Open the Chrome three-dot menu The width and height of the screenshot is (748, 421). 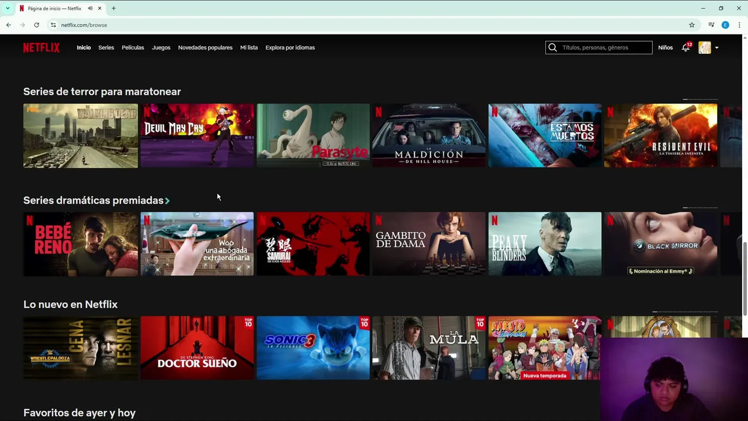click(739, 25)
